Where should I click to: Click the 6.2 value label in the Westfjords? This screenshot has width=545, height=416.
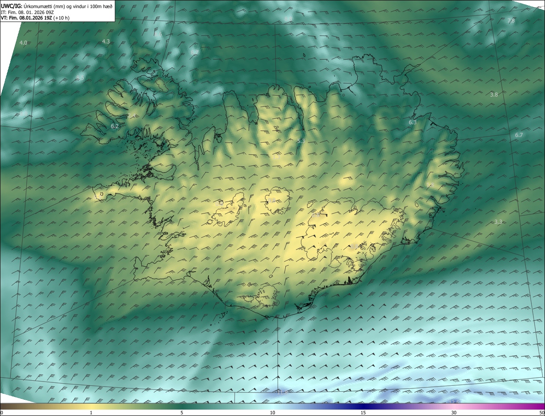tap(114, 126)
